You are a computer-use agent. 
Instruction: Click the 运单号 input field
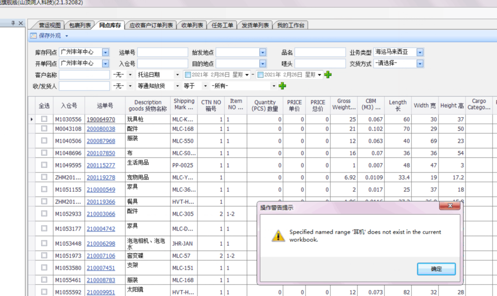tap(162, 52)
